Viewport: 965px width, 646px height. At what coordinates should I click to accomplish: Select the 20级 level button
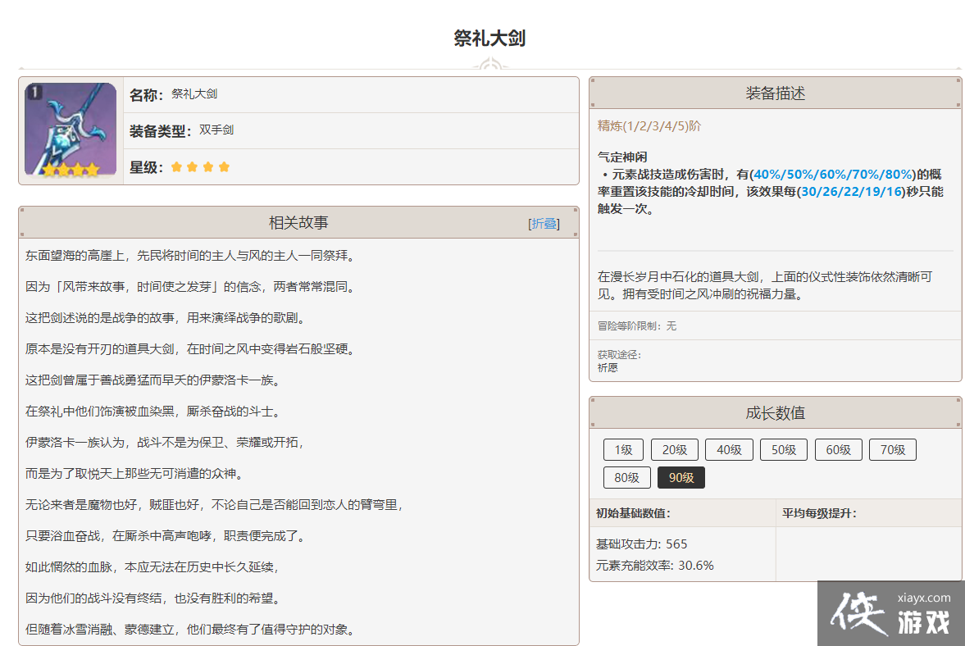tap(674, 449)
